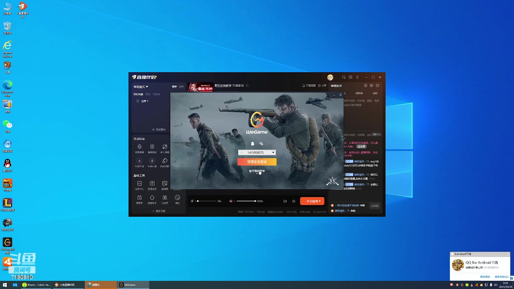Open the WeChat desktop shortcut
The image size is (514, 289).
7,126
